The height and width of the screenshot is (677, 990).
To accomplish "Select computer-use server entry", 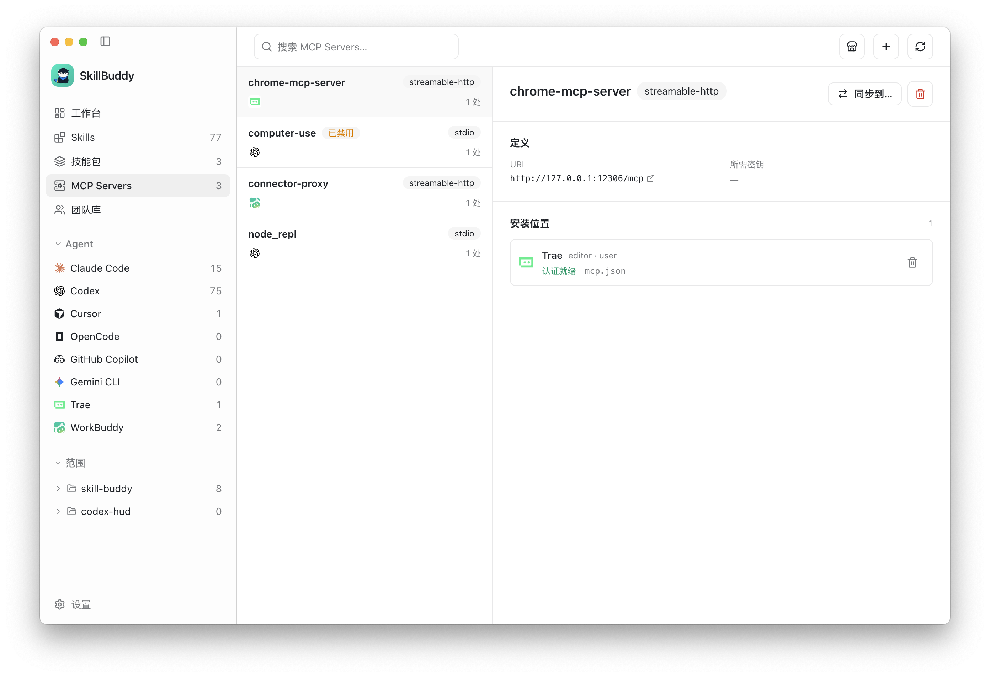I will click(364, 142).
